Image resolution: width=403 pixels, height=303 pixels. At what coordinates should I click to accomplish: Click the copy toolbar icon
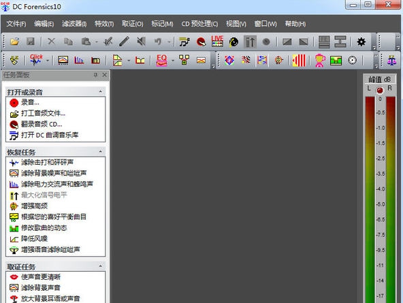pyautogui.click(x=68, y=42)
